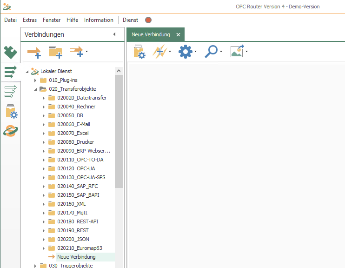
Task: Select the Verbindungen arrows sidebar icon
Action: [10, 72]
